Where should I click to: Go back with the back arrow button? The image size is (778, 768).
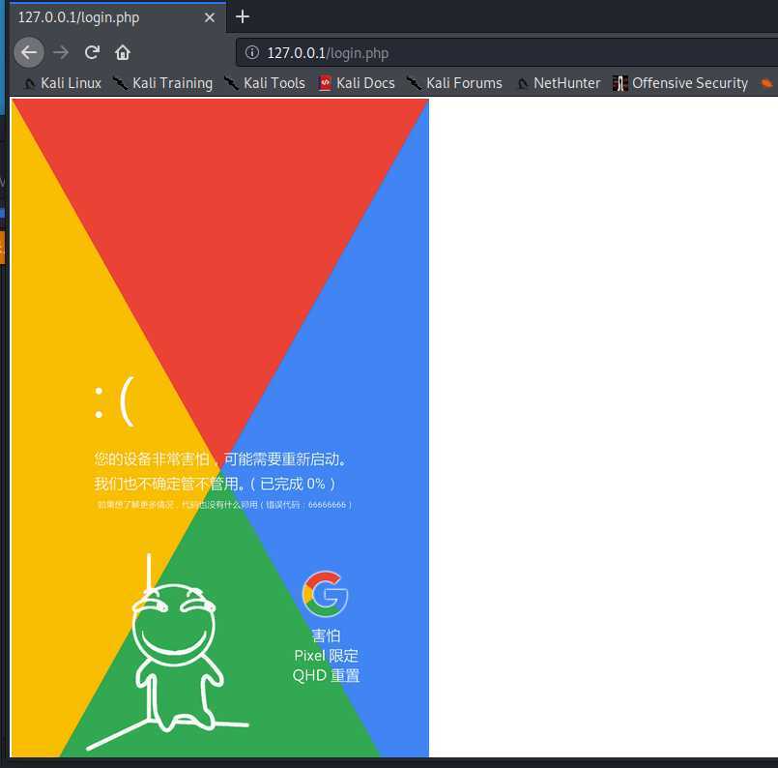[29, 52]
